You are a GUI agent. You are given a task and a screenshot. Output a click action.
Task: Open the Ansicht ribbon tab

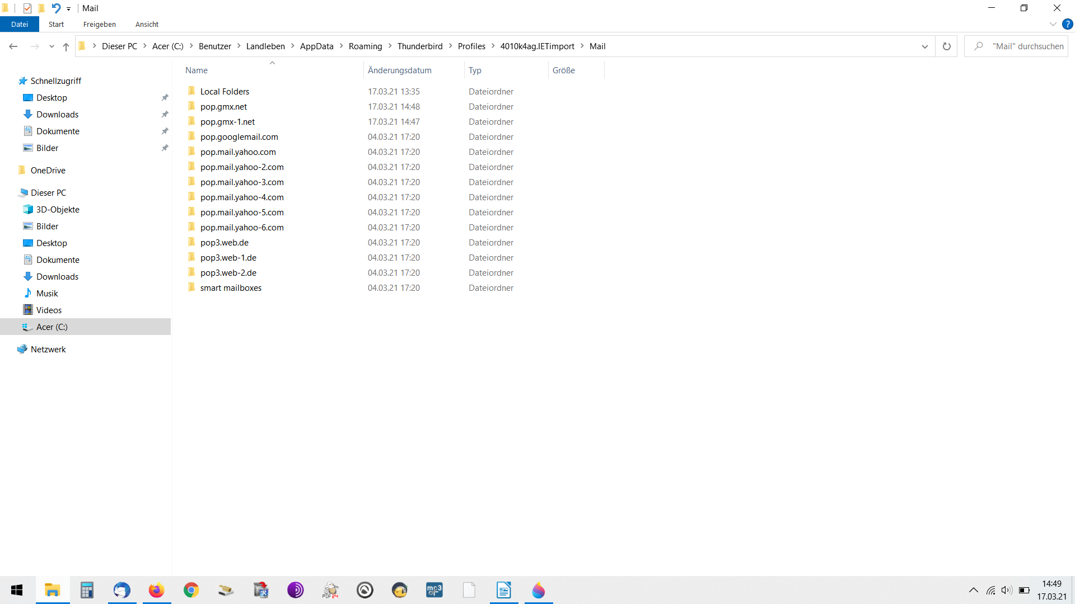click(147, 24)
